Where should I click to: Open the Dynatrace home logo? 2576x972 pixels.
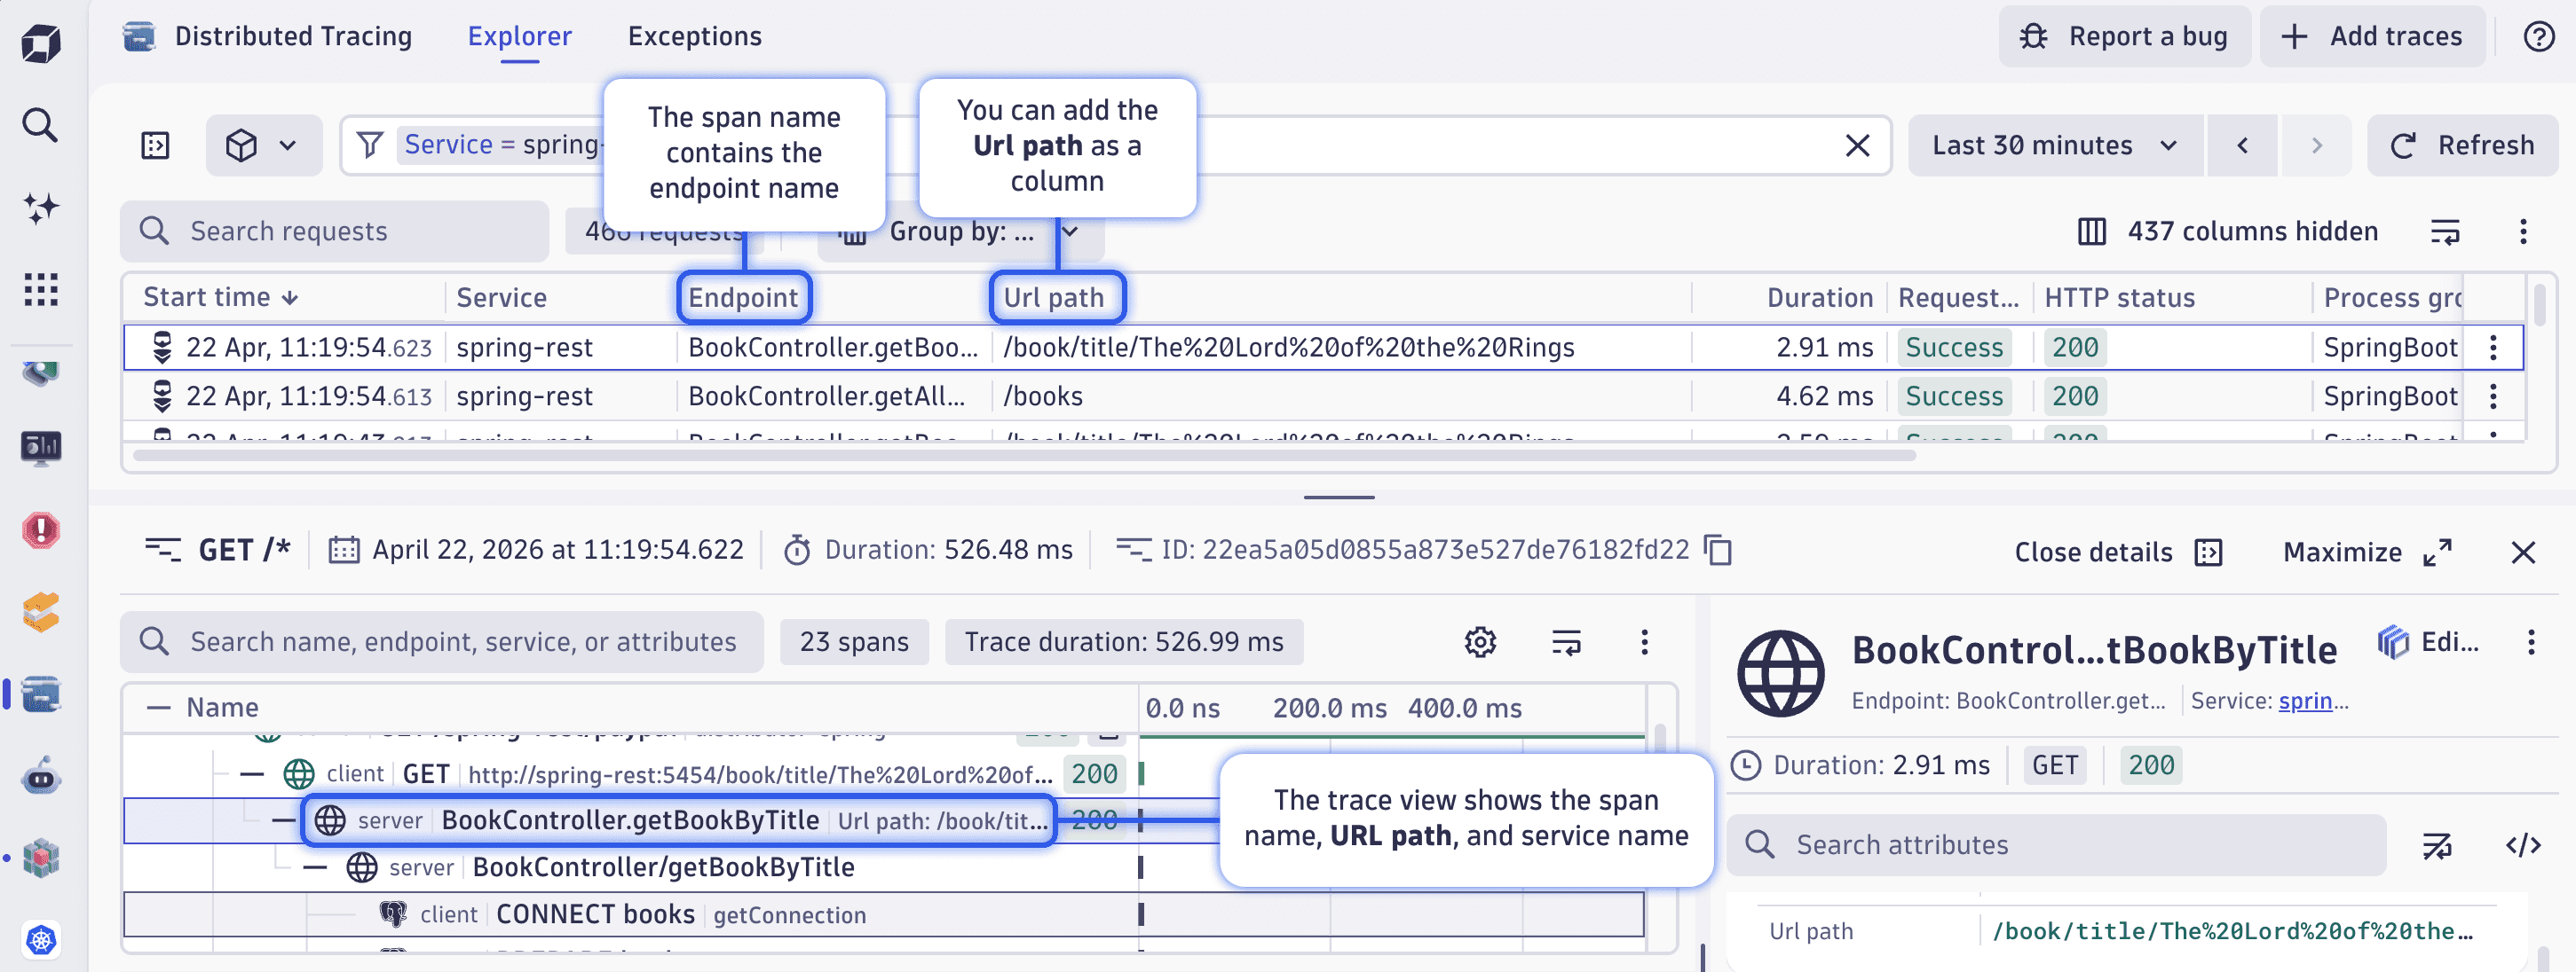pos(41,44)
